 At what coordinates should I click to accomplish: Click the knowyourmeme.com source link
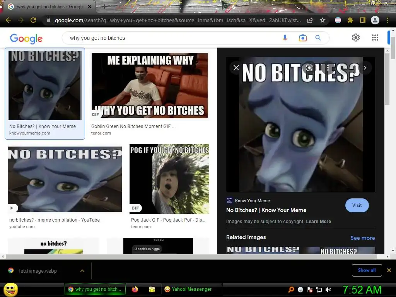pyautogui.click(x=30, y=133)
